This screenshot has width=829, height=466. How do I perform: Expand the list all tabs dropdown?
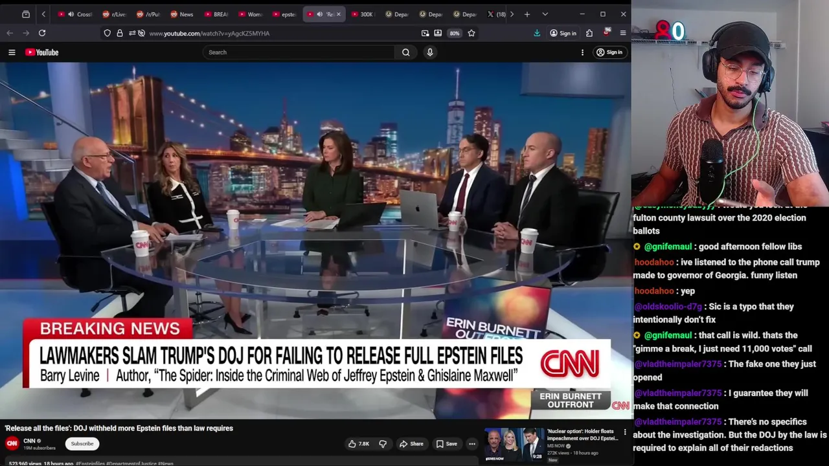click(x=545, y=14)
